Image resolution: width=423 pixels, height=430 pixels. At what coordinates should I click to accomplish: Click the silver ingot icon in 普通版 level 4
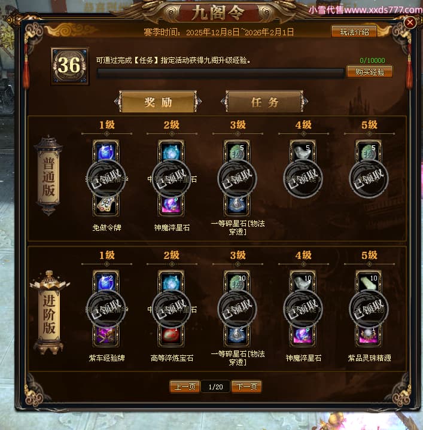click(x=303, y=152)
